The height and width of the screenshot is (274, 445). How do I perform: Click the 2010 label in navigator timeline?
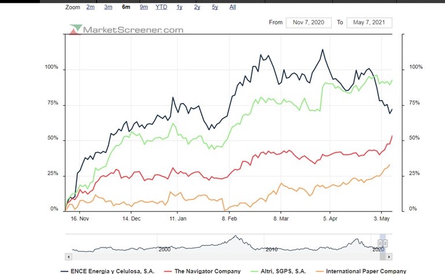pos(272,250)
